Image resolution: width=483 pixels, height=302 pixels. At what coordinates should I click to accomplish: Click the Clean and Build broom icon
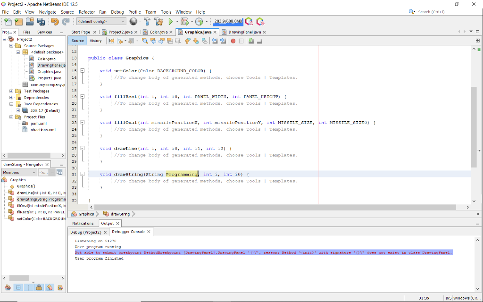pyautogui.click(x=158, y=21)
